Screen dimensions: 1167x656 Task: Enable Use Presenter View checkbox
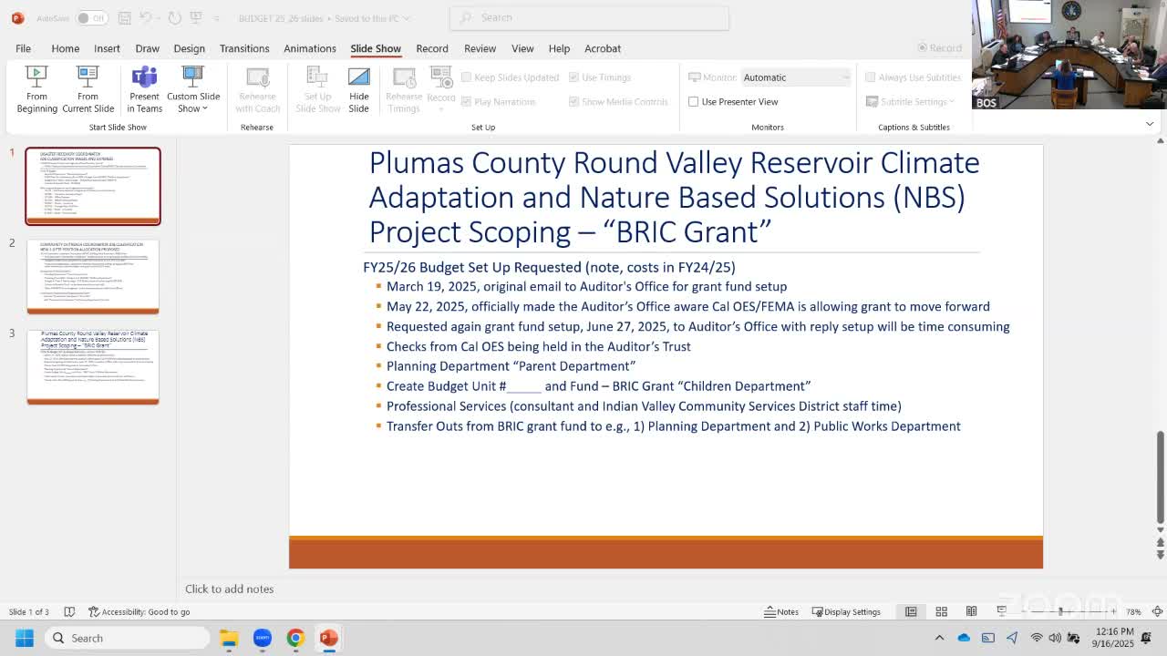point(693,102)
